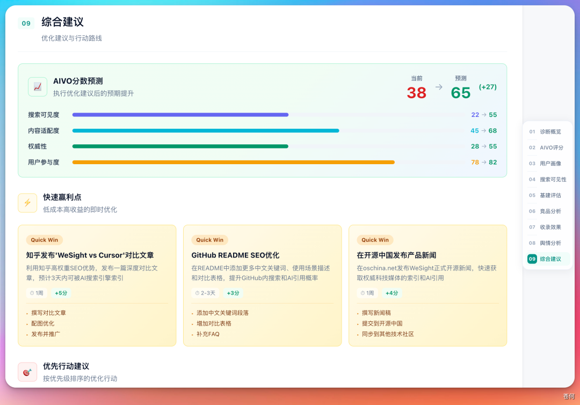The width and height of the screenshot is (580, 405).
Task: Click the 搜索可见度 purple progress bar
Action: 180,115
